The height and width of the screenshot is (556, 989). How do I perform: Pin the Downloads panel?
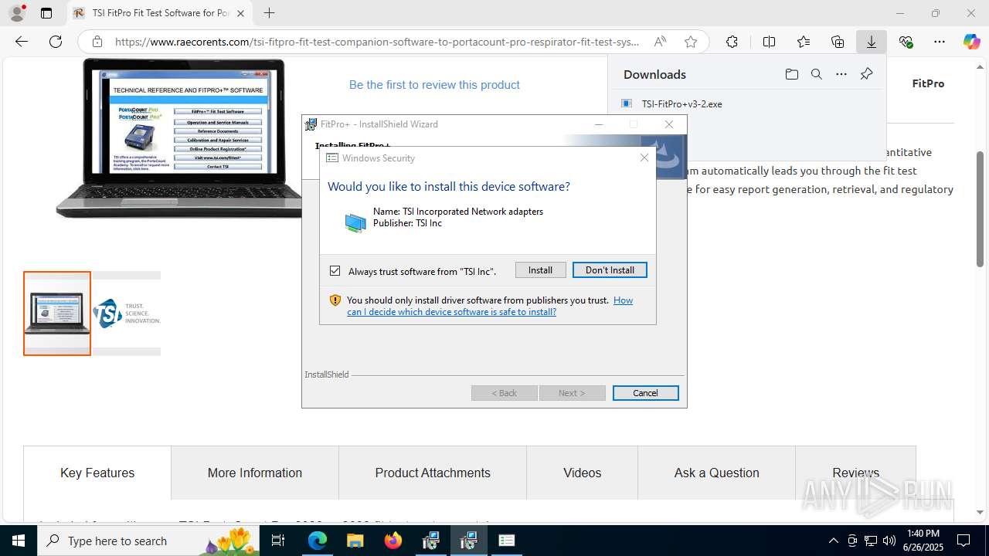click(866, 74)
